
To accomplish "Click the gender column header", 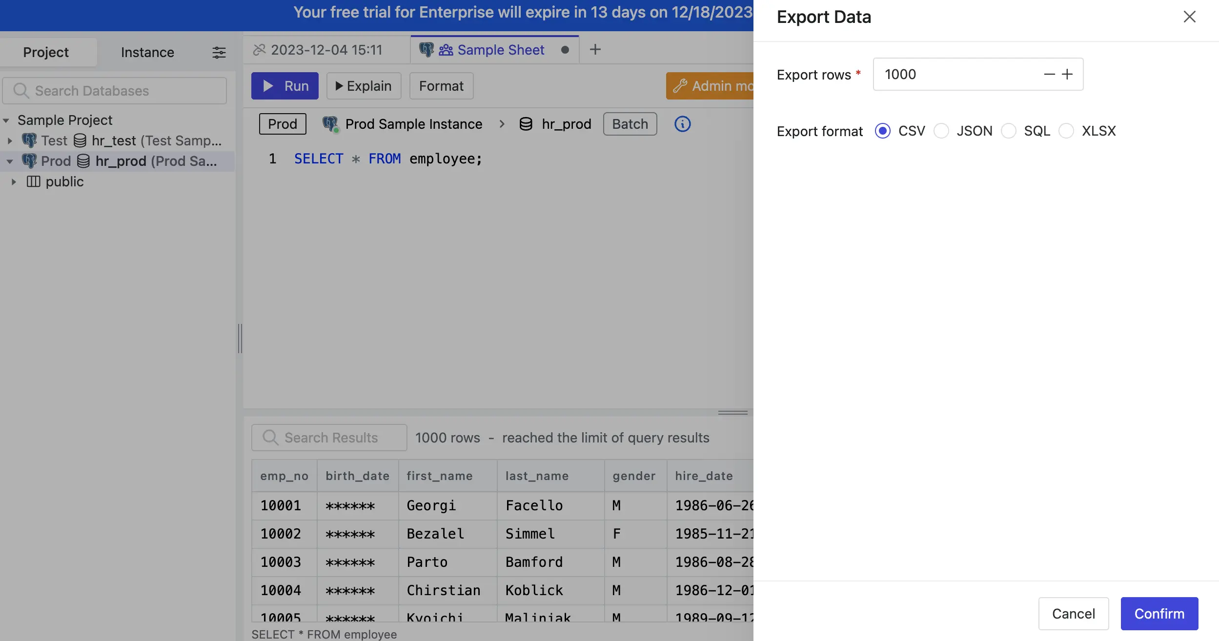I will [635, 476].
